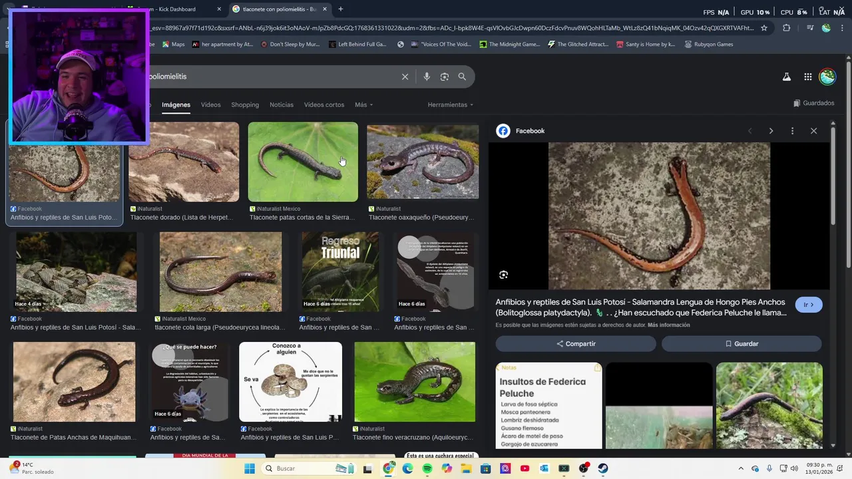Click the Windows taskbar Buscar field
The width and height of the screenshot is (852, 479).
pyautogui.click(x=310, y=468)
